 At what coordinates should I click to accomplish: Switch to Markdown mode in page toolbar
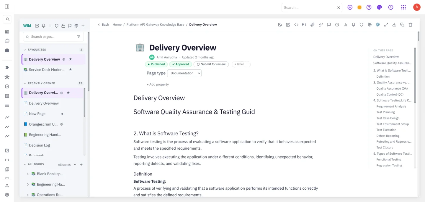(304, 25)
